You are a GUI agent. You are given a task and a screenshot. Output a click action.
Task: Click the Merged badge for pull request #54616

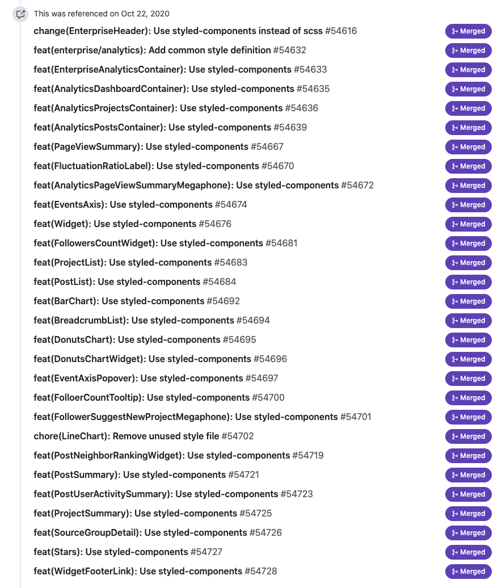[468, 31]
